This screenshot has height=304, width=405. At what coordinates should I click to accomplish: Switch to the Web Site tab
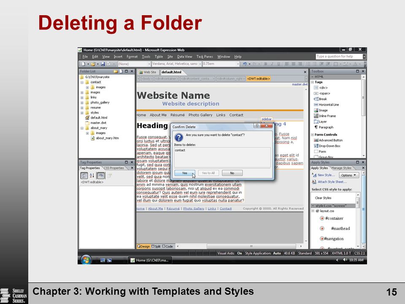148,72
